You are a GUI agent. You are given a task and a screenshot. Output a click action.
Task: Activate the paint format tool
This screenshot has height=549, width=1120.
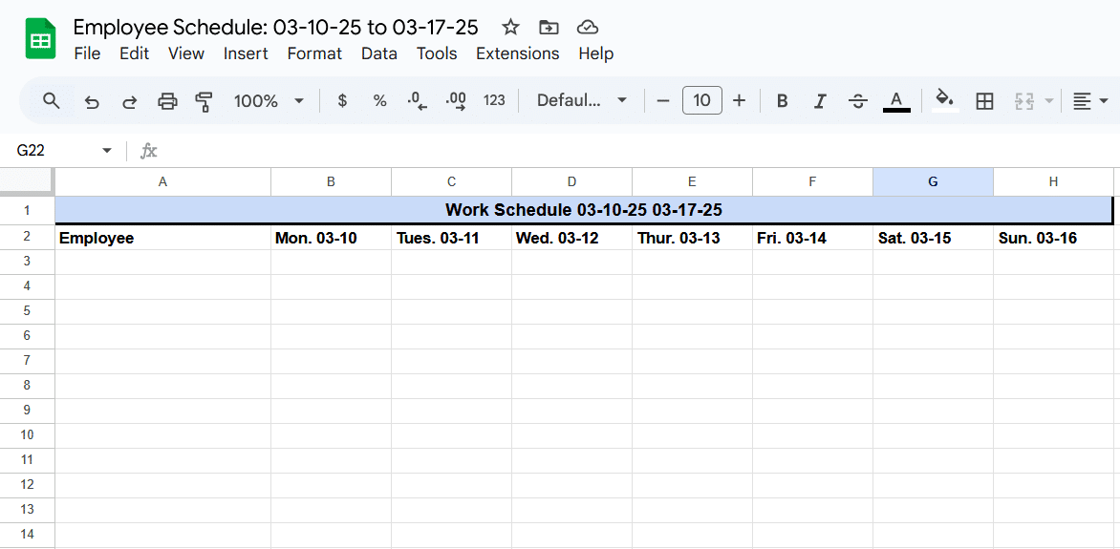coord(205,101)
